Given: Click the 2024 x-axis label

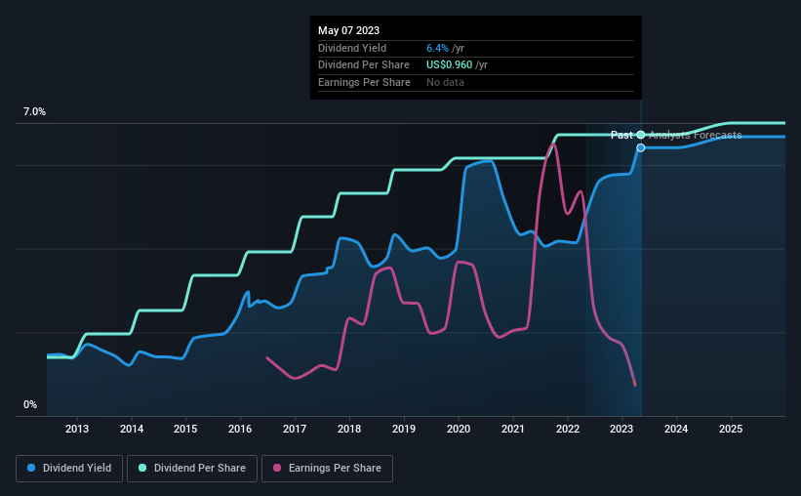Looking at the screenshot, I should pyautogui.click(x=676, y=429).
